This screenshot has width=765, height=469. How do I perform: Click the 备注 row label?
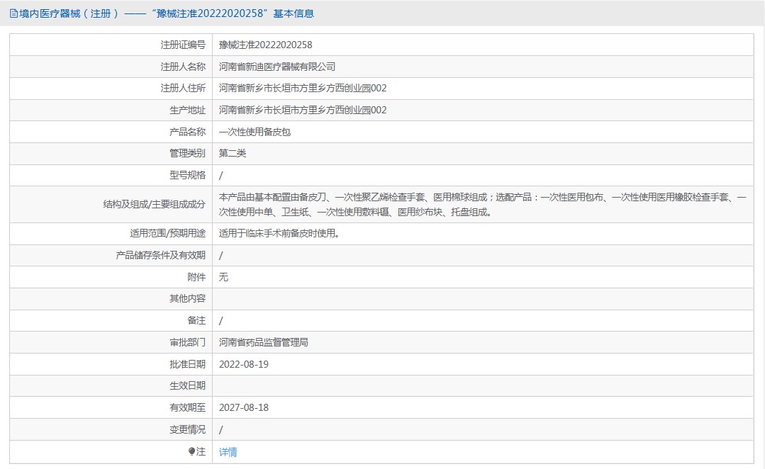196,320
